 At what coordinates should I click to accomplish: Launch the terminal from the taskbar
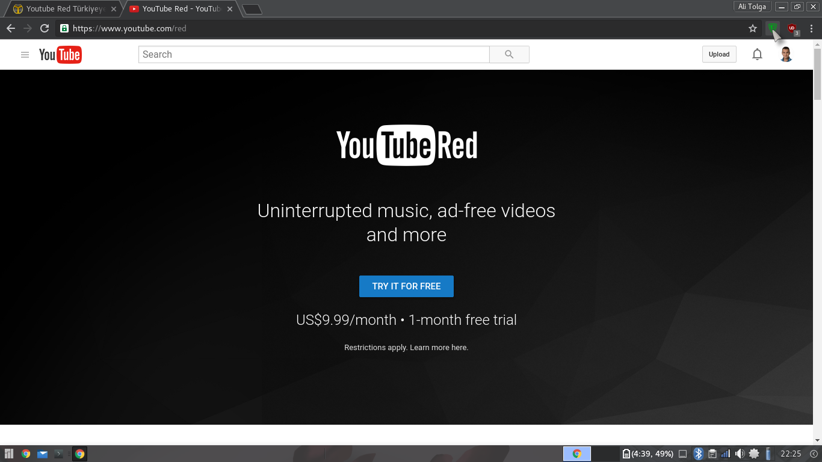(59, 454)
